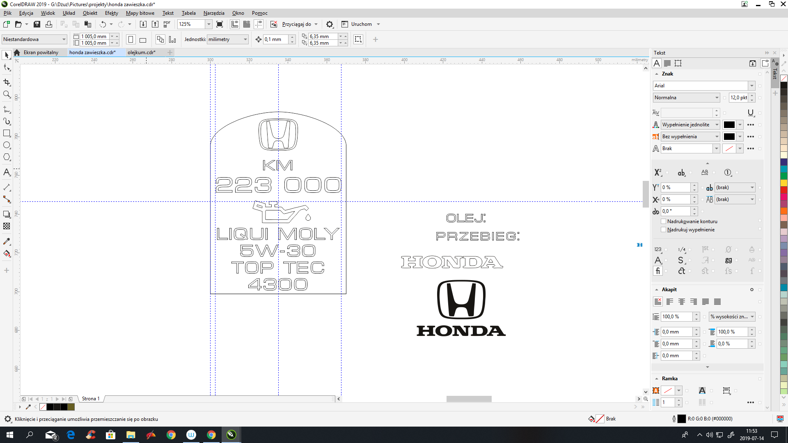Select the Ellipse tool

click(7, 145)
